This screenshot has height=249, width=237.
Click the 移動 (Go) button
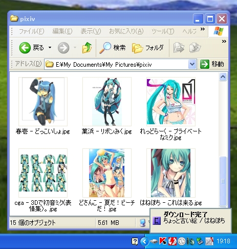click(x=212, y=64)
